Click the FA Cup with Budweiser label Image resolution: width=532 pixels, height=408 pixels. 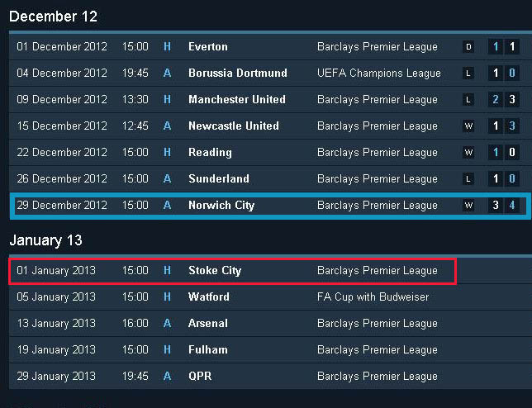[373, 297]
